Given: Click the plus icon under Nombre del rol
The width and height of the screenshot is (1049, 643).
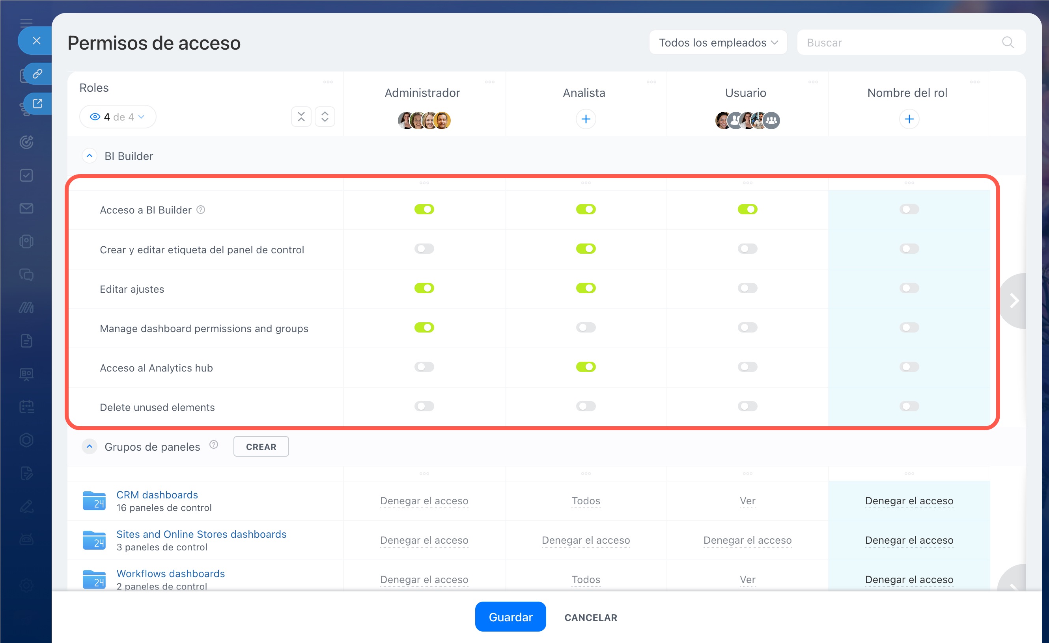Looking at the screenshot, I should click(909, 119).
